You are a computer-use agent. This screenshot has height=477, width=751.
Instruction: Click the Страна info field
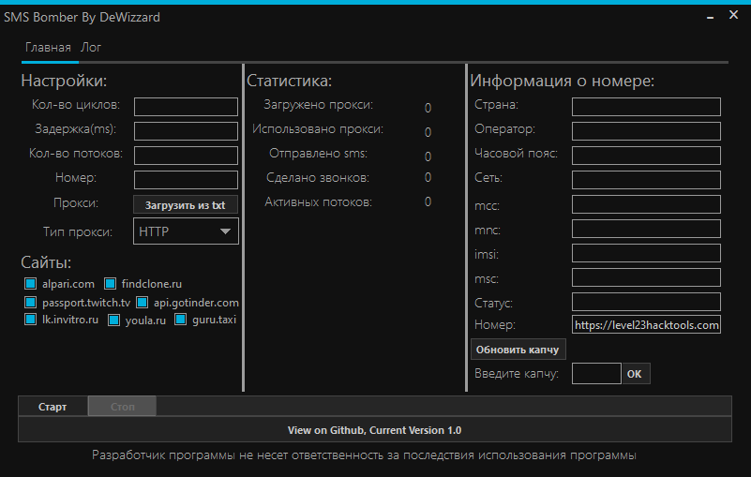[x=646, y=106]
